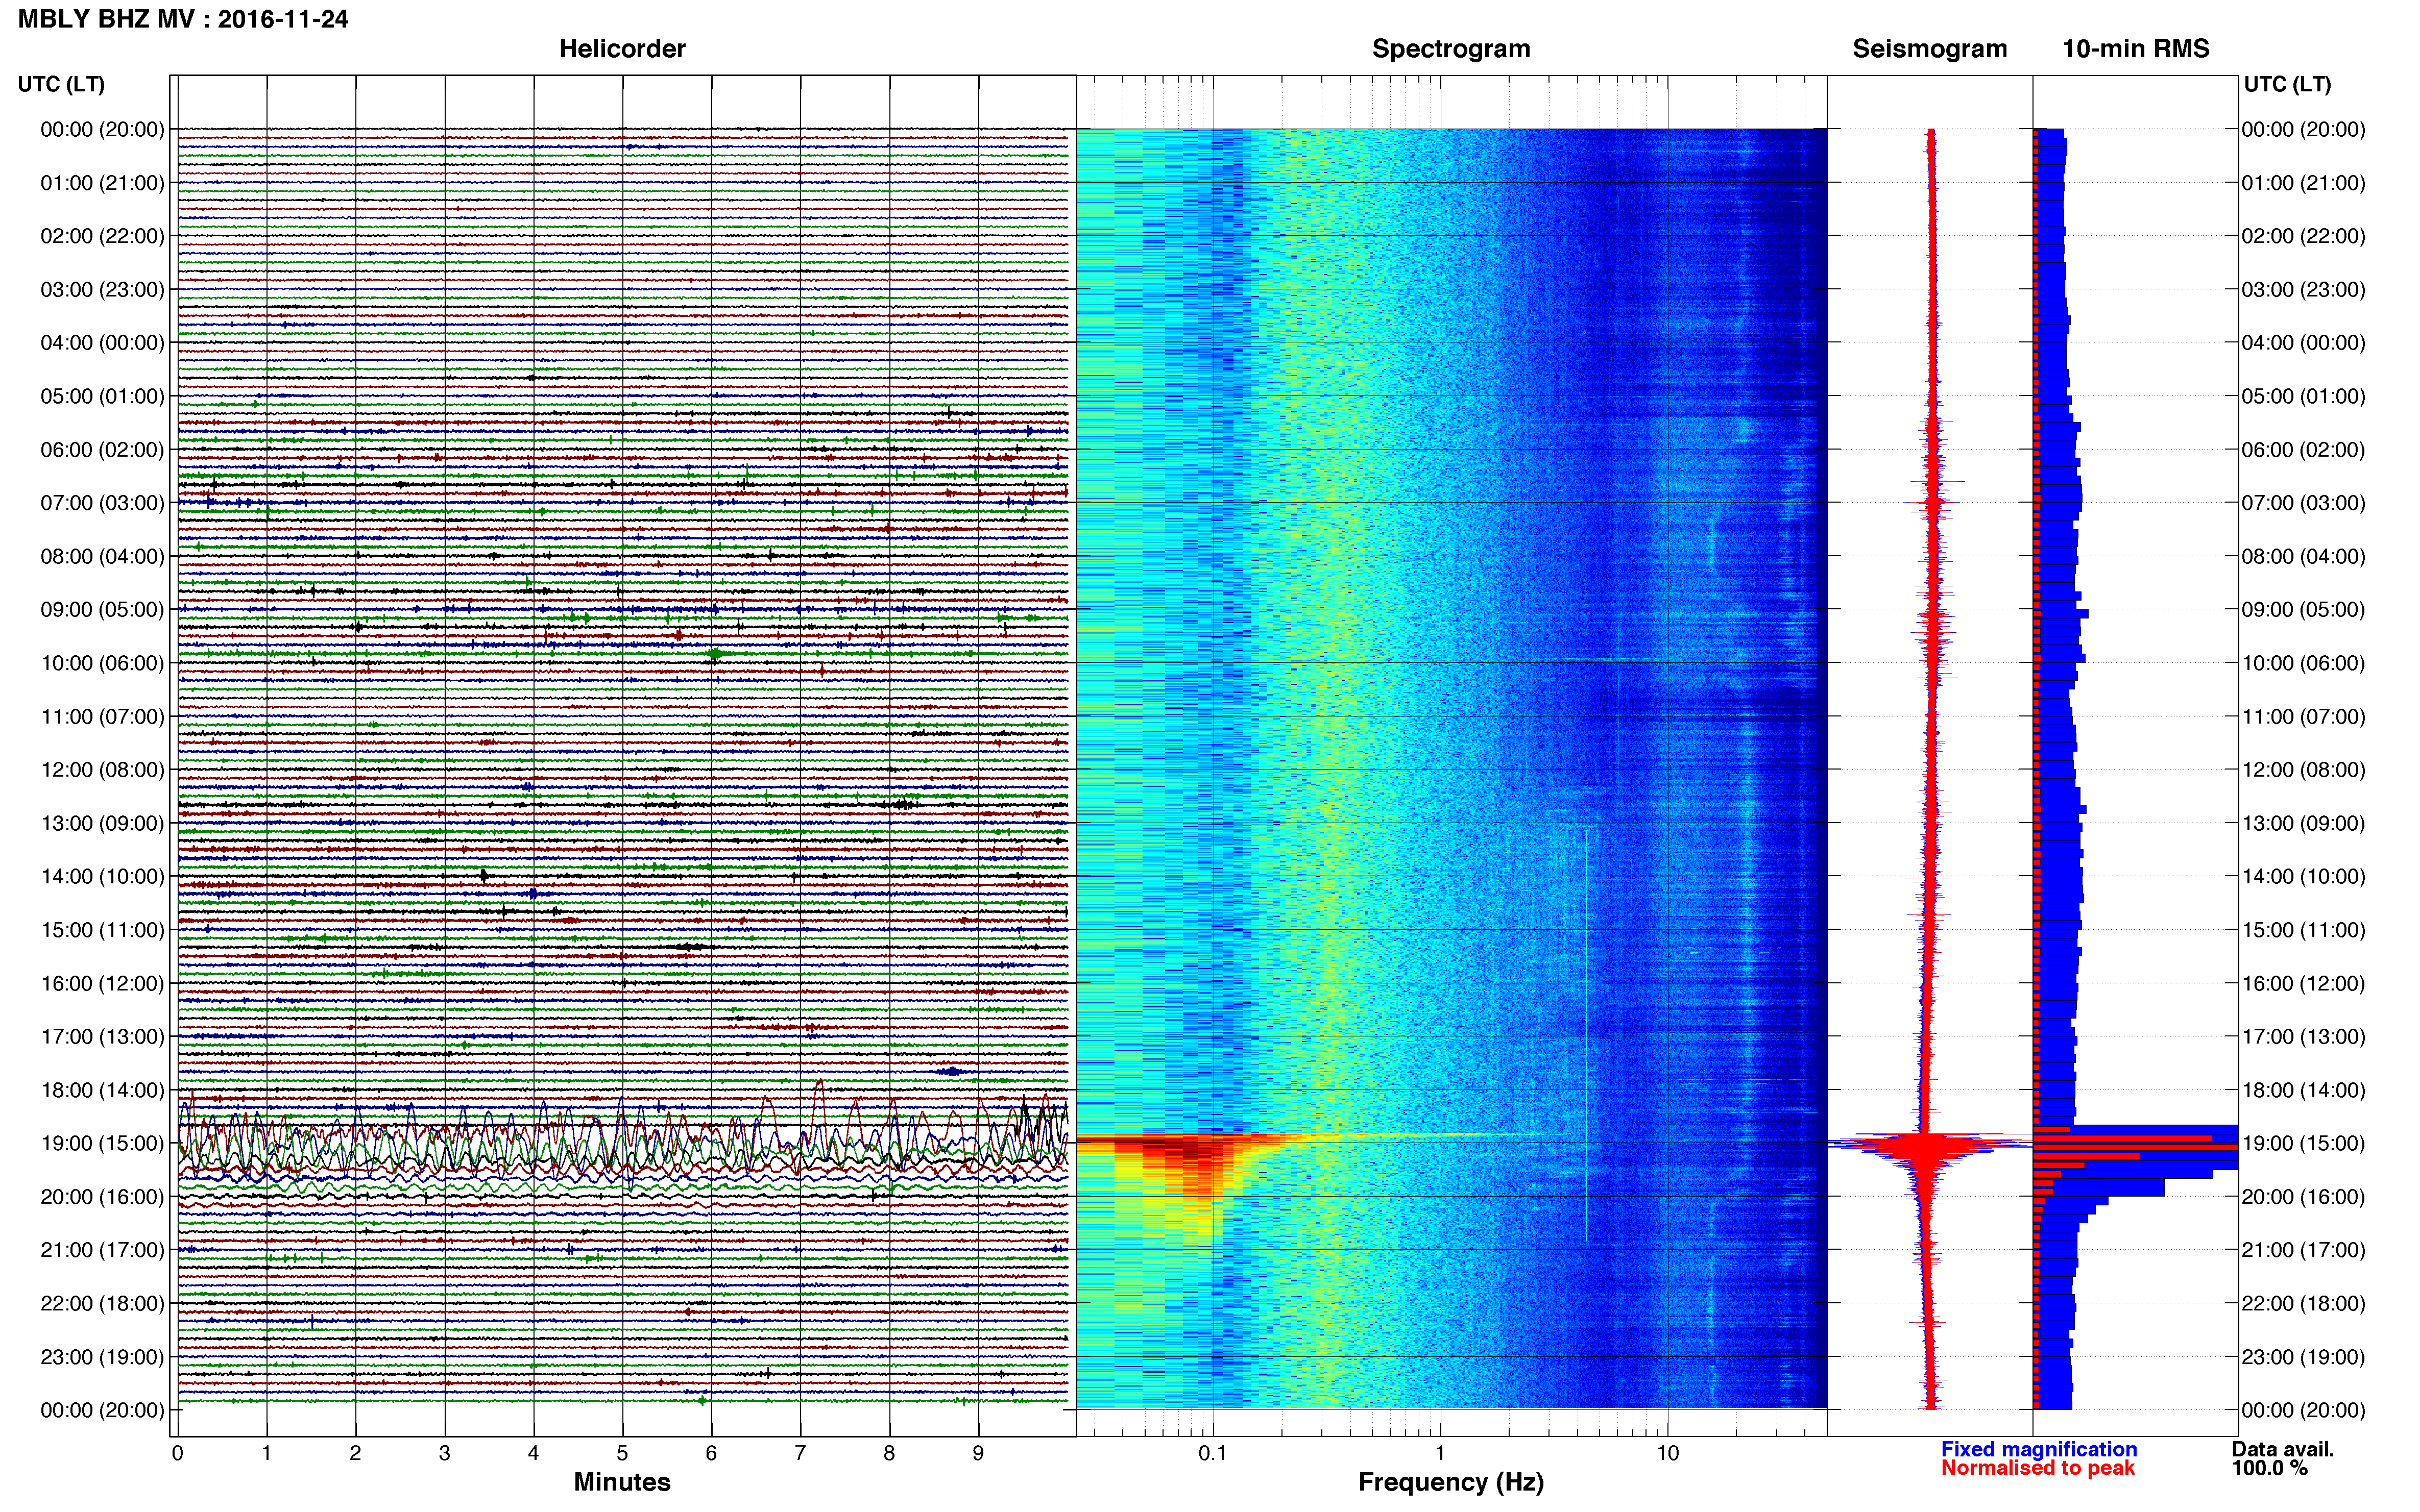
Task: Click the frequency tick label '1'
Action: (x=1440, y=1453)
